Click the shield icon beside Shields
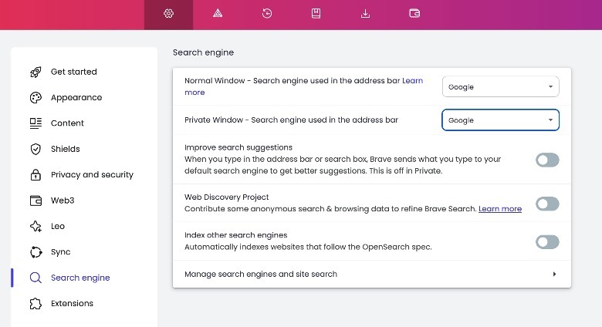This screenshot has height=327, width=602. point(36,149)
